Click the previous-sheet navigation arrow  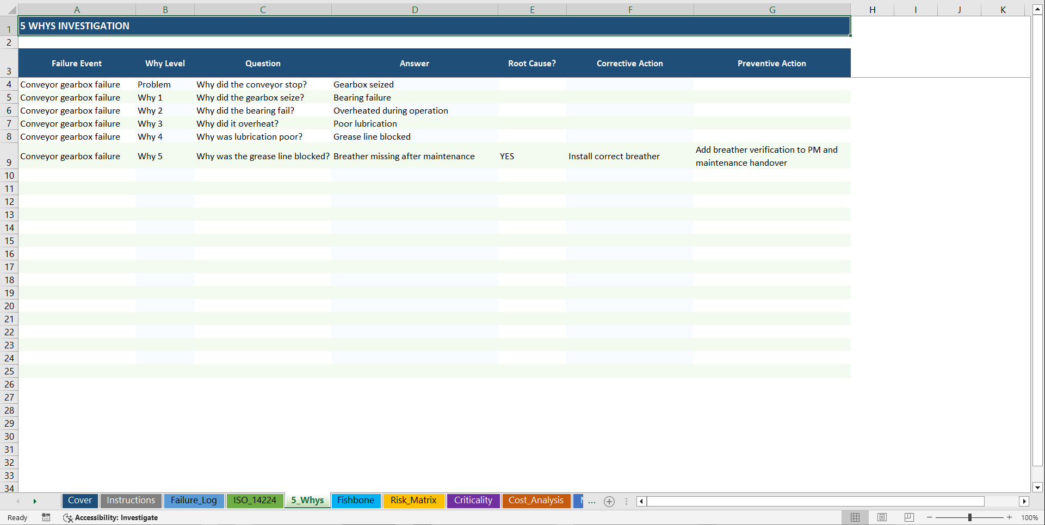click(x=18, y=501)
